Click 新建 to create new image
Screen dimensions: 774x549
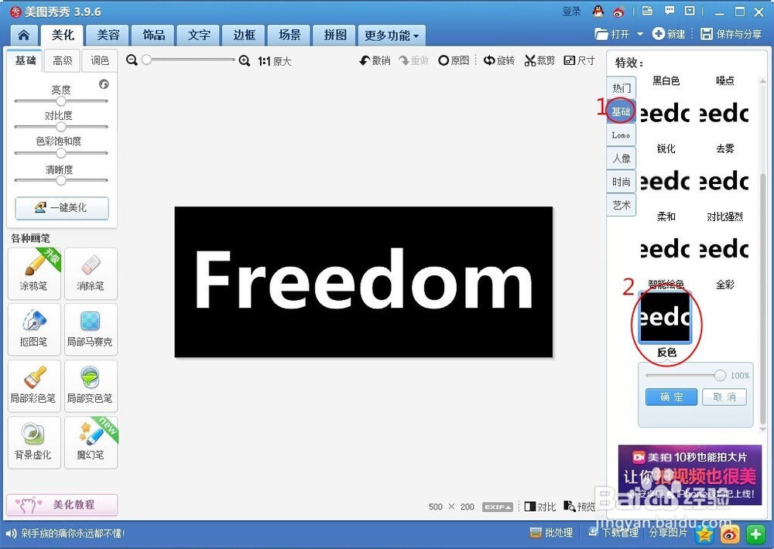pos(669,34)
